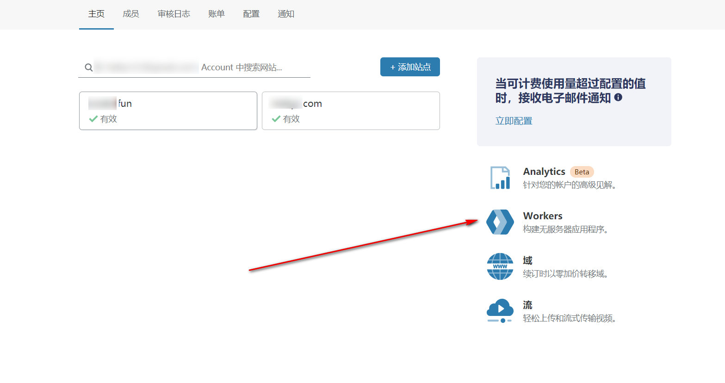Click the info icon beside notification heading

point(618,98)
